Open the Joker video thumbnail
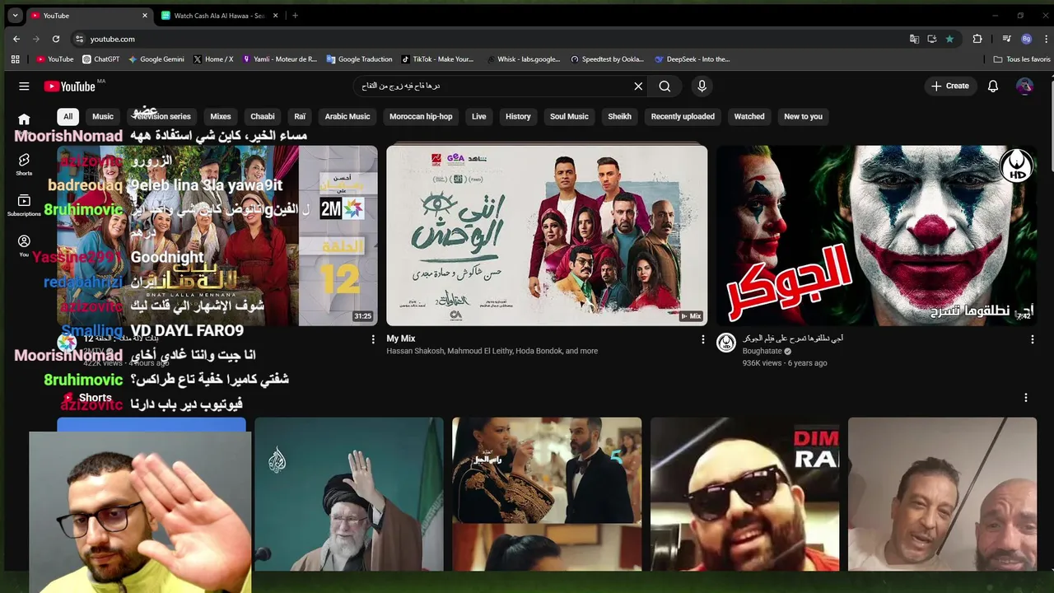Viewport: 1054px width, 593px height. [876, 236]
